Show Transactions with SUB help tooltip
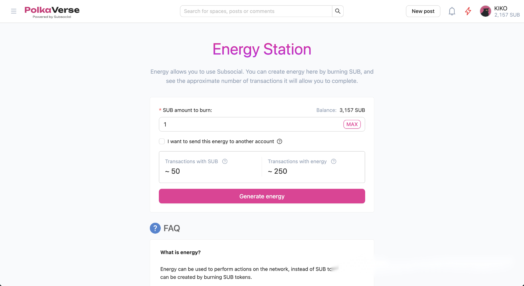This screenshot has height=286, width=524. pos(225,161)
